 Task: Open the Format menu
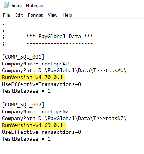coord(35,15)
